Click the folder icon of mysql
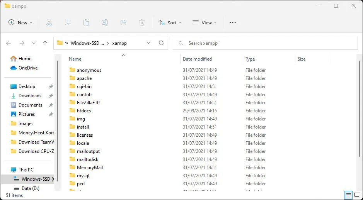The image size is (363, 200). (72, 176)
